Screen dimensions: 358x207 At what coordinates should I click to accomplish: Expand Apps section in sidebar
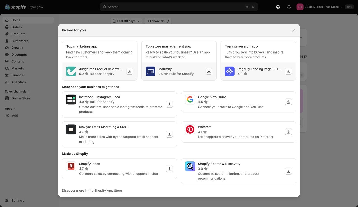pos(10,109)
